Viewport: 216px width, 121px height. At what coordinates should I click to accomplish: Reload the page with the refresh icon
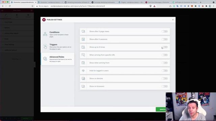[10, 6]
